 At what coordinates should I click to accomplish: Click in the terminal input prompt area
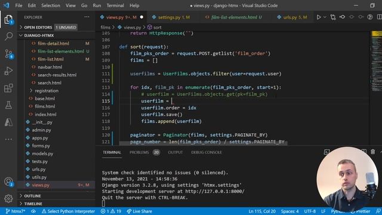coord(103,203)
